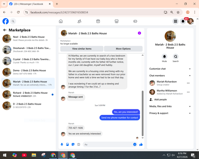Open emoji picker in message box
This screenshot has height=159, width=199.
coord(135,144)
